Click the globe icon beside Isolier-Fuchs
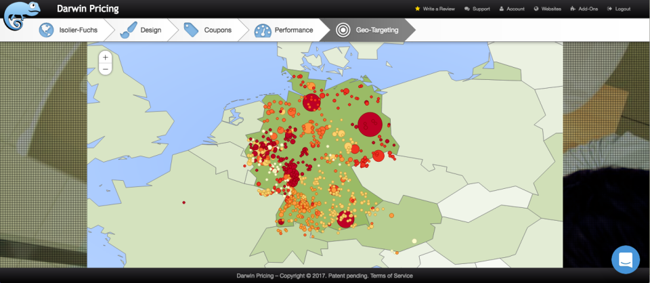650x283 pixels. pos(47,30)
